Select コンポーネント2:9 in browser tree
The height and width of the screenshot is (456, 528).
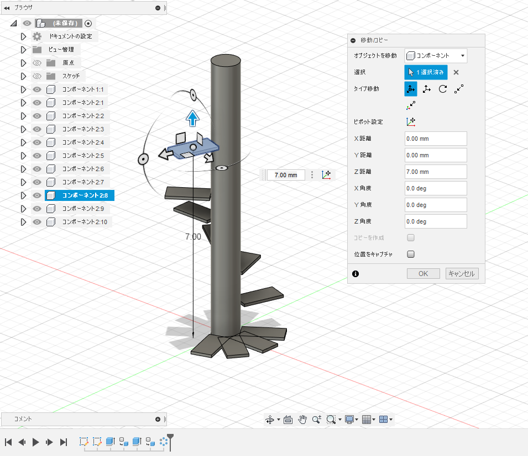click(83, 209)
